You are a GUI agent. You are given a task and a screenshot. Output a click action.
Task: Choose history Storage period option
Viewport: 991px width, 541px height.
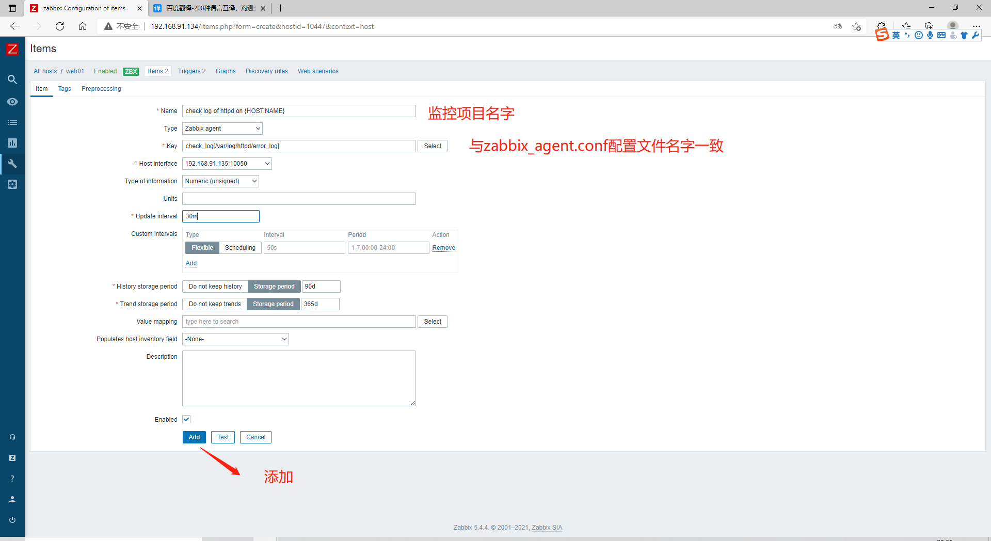point(274,287)
